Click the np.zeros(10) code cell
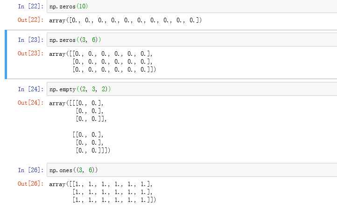This screenshot has height=208, width=337. pyautogui.click(x=192, y=7)
